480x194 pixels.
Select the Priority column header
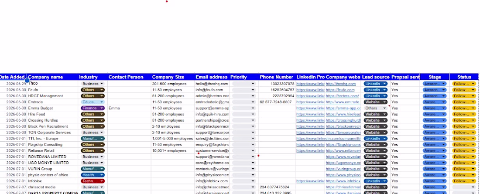(243, 77)
